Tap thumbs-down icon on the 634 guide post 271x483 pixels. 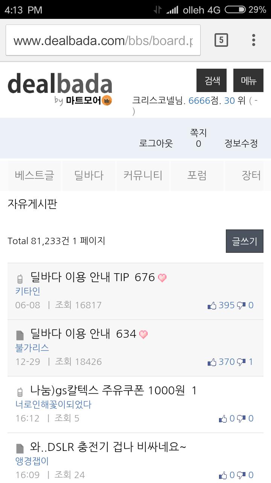click(241, 362)
